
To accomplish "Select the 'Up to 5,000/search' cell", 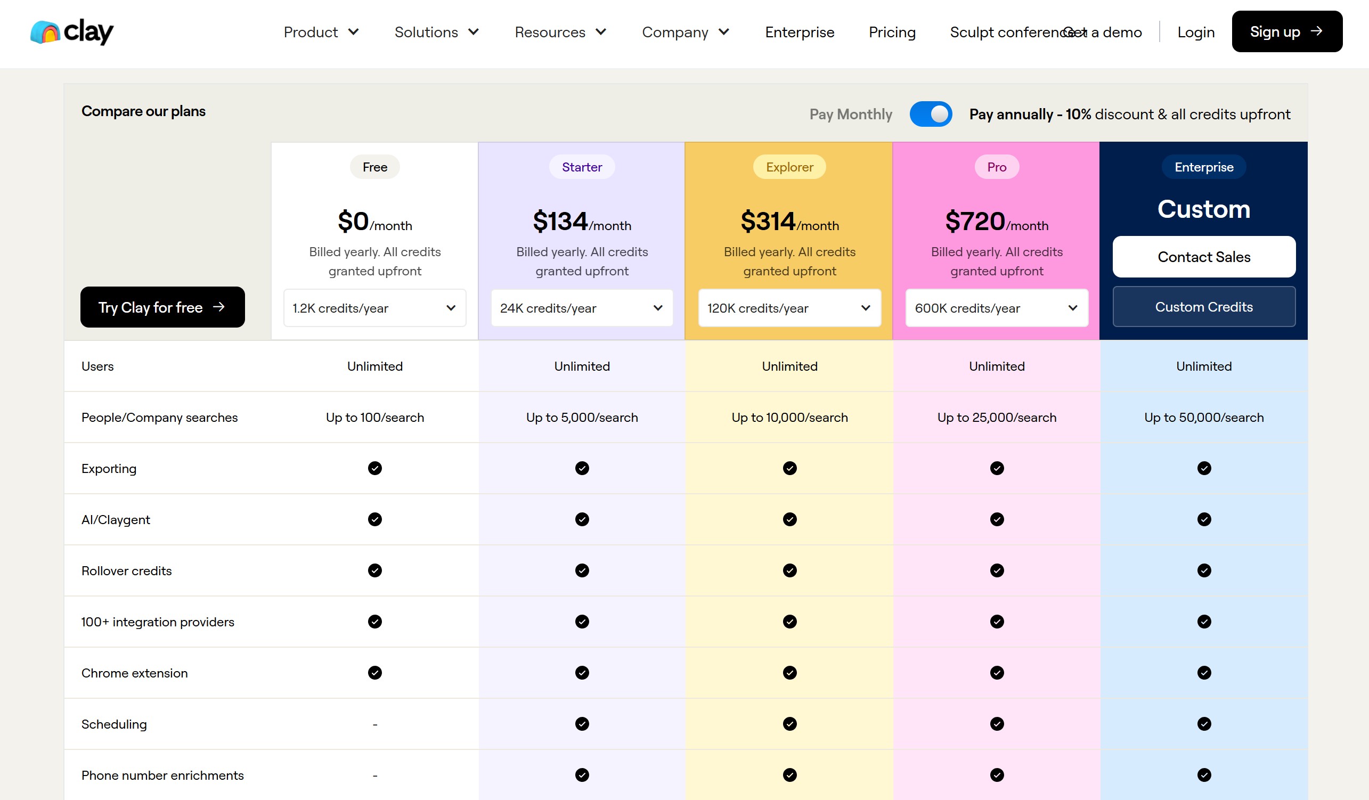I will pyautogui.click(x=582, y=417).
